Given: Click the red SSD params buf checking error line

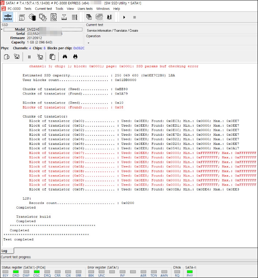Looking at the screenshot, I should coord(114,66).
